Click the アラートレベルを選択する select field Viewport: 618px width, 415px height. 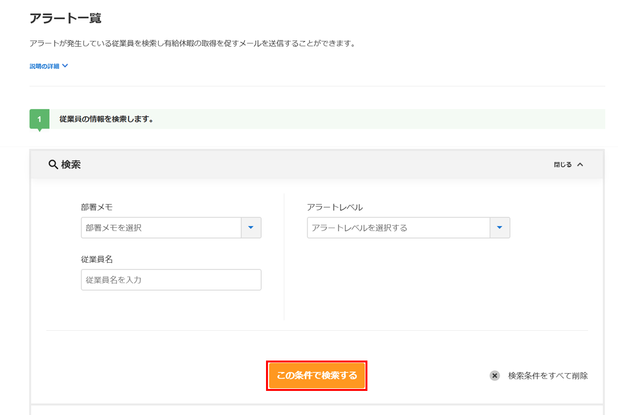coord(398,228)
